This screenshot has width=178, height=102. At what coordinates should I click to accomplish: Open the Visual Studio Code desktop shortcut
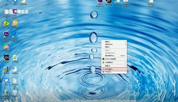click(15, 35)
